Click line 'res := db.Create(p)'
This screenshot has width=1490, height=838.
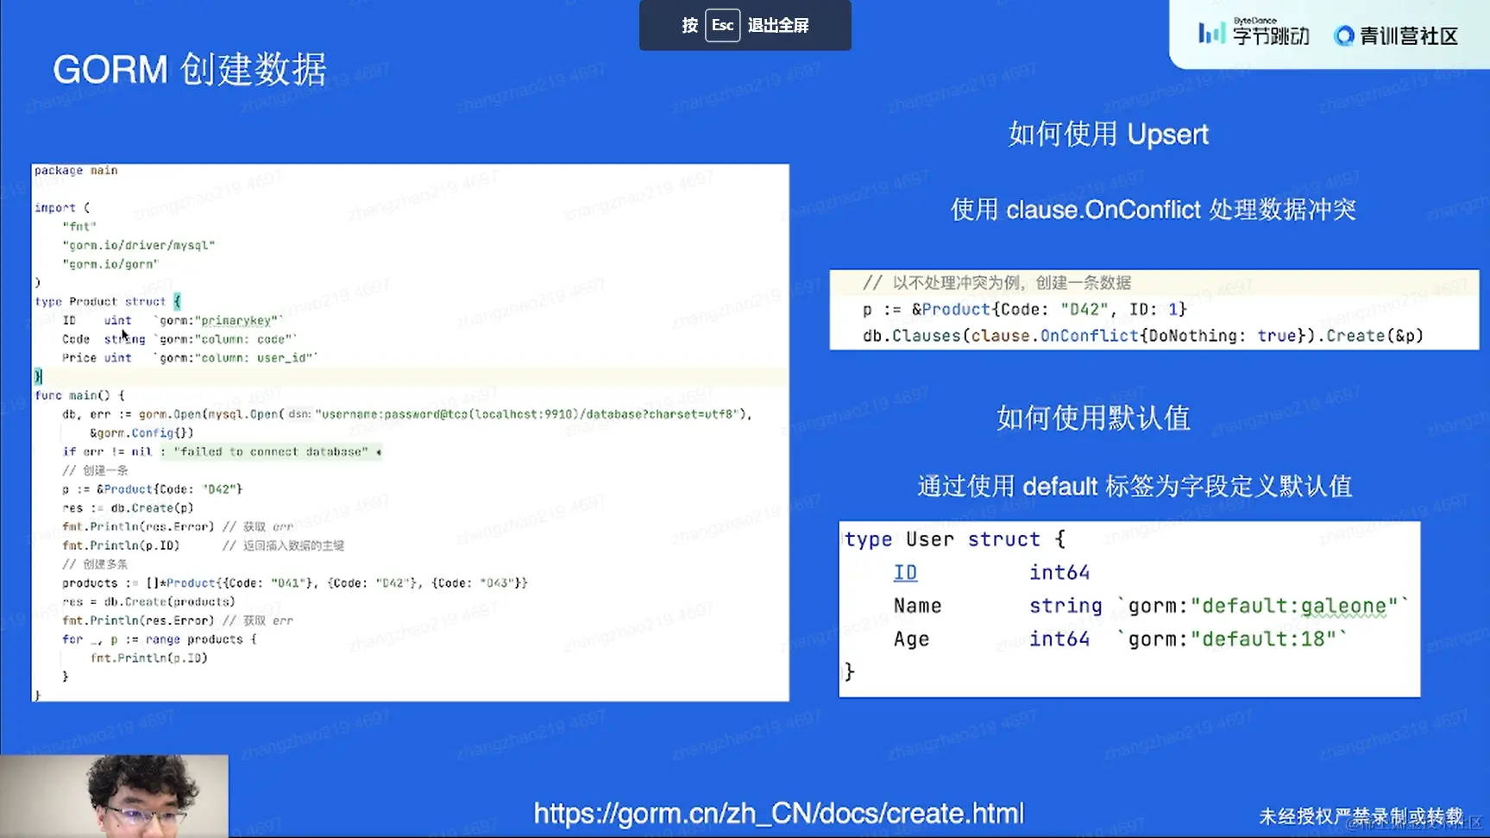coord(128,507)
